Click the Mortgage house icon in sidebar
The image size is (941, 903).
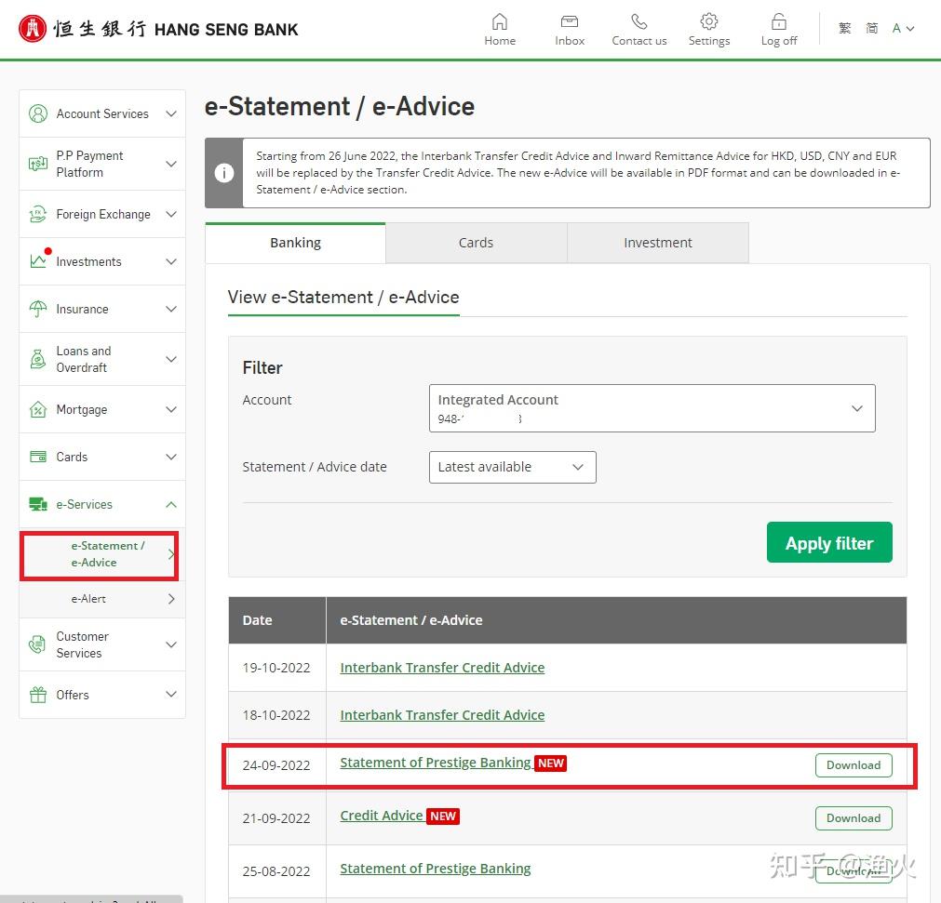38,409
